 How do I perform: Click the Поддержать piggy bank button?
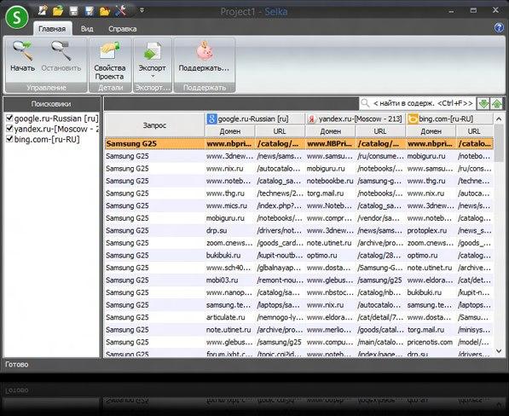204,56
